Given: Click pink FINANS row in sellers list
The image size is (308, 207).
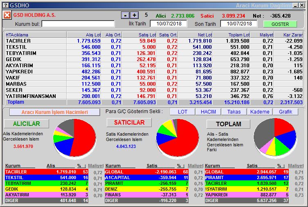Looking at the screenshot, I should coord(146,195).
